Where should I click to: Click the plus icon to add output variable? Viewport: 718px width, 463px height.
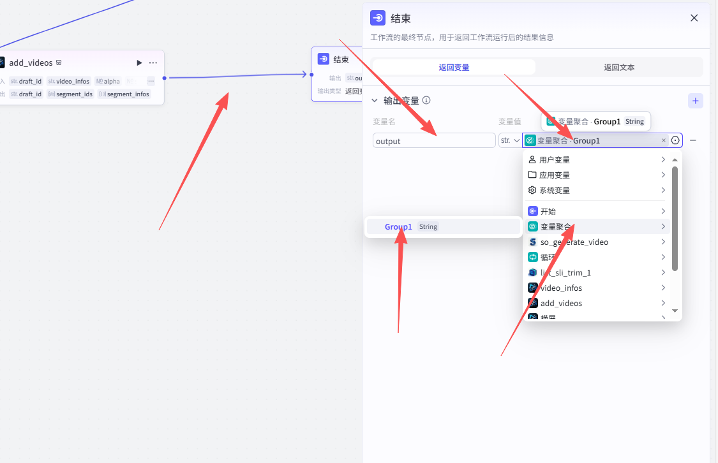tap(695, 101)
